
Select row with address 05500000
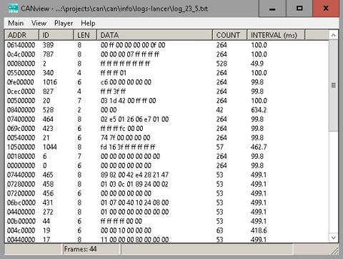[x=166, y=73]
